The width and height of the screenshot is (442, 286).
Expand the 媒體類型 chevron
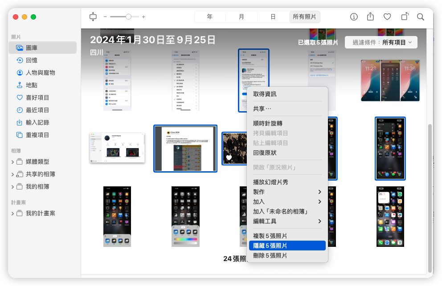click(12, 162)
